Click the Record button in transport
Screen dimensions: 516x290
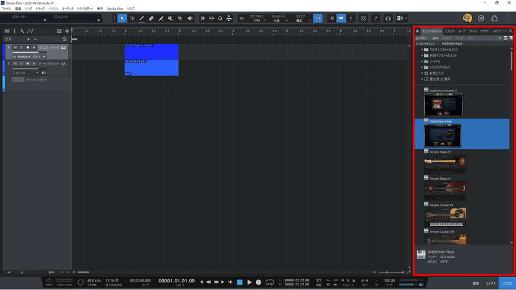pos(259,282)
